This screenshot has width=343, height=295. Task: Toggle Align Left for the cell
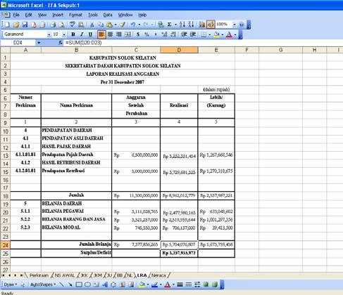101,34
